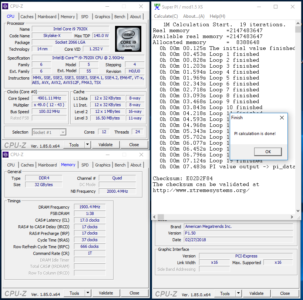
Task: Click Tools in the bottom-right CPU-Z window
Action: point(225,293)
